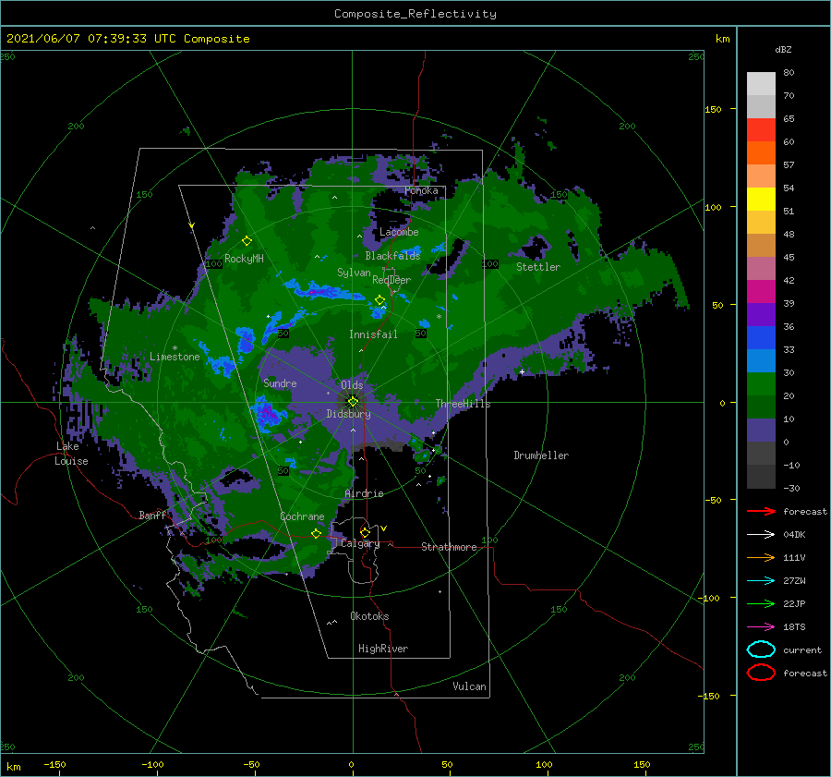
Task: Click the 'Strathmore' map label
Action: [x=449, y=547]
